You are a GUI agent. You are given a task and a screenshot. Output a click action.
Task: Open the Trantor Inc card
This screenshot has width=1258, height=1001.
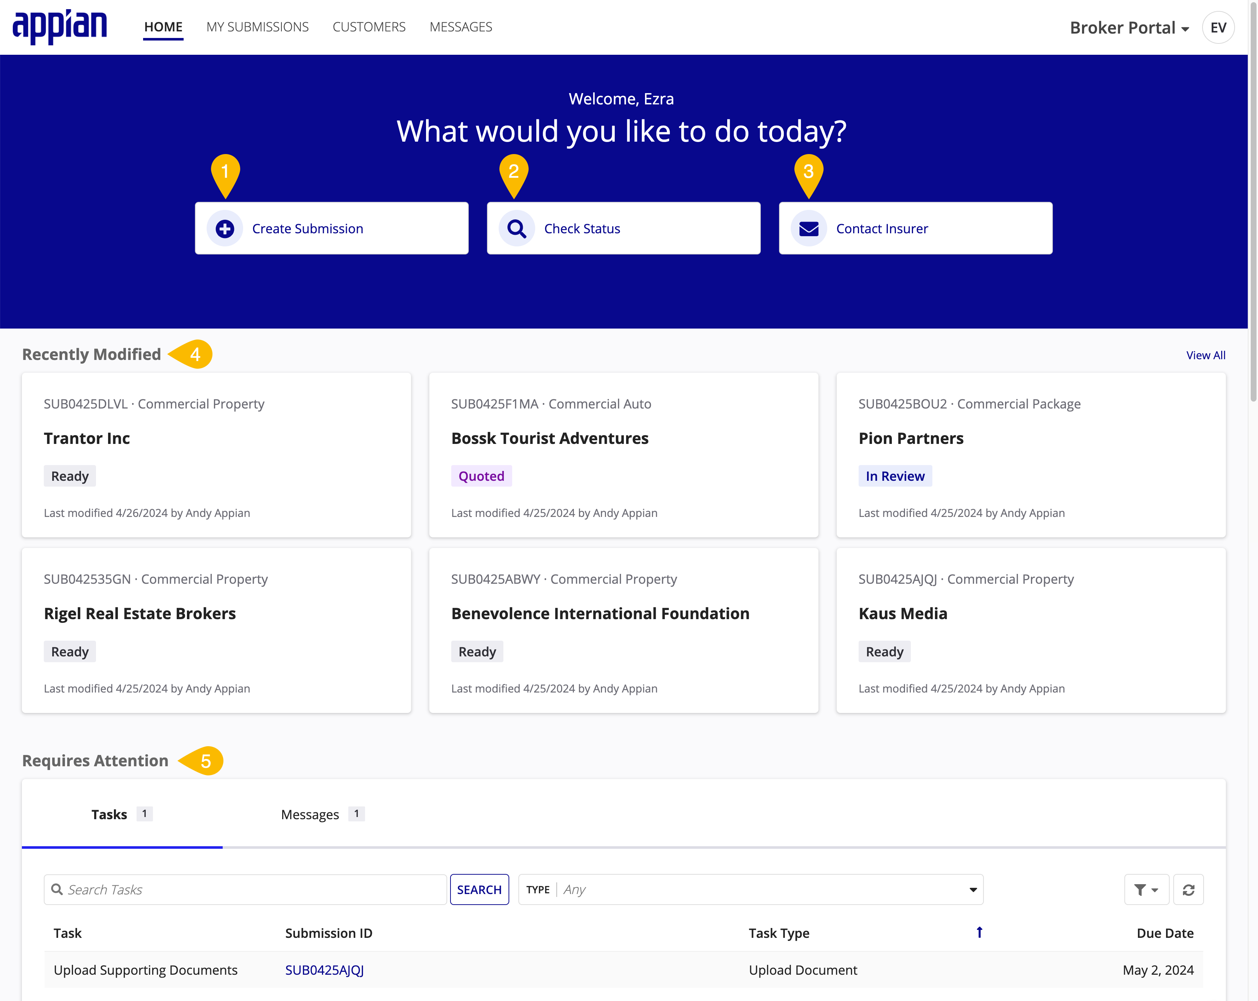click(216, 455)
